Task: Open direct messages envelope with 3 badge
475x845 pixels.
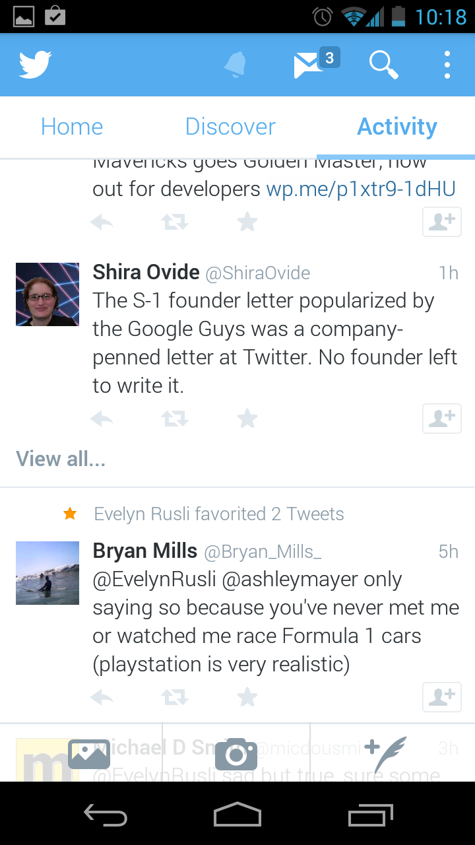Action: (311, 65)
